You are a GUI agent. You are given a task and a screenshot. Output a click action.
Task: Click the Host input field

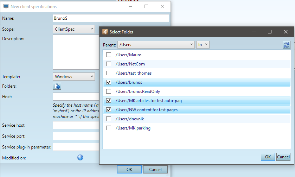click(x=76, y=97)
